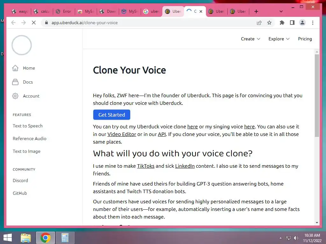The image size is (326, 244).
Task: Open Chrome's three-dot menu
Action: point(313,23)
